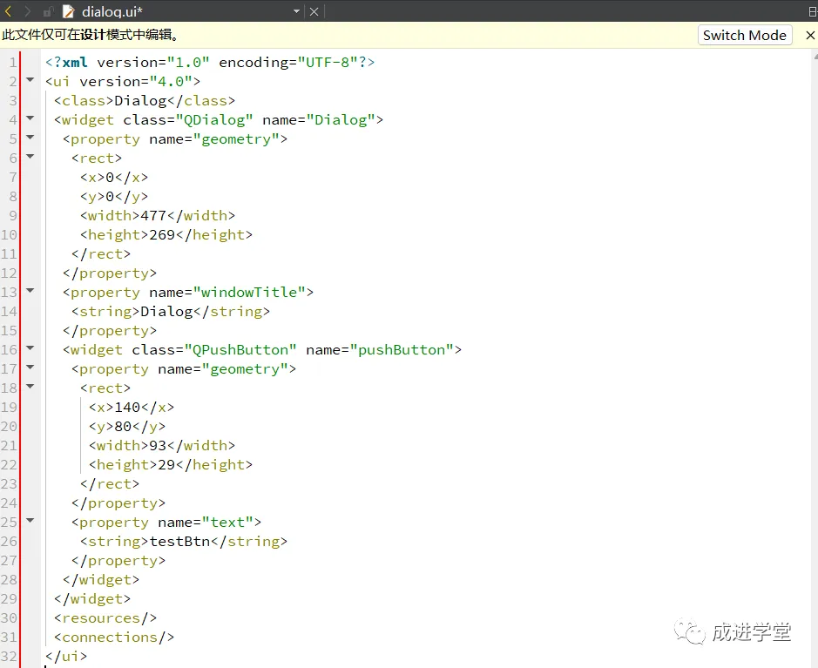Image resolution: width=818 pixels, height=668 pixels.
Task: Dismiss the design-mode warning bar
Action: (x=810, y=35)
